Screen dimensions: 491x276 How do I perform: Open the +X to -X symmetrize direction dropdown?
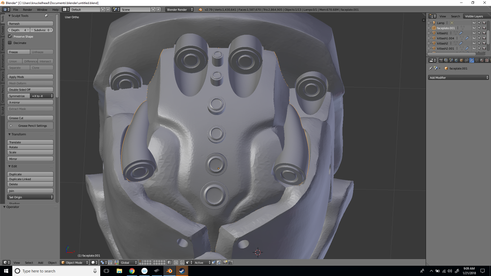42,96
